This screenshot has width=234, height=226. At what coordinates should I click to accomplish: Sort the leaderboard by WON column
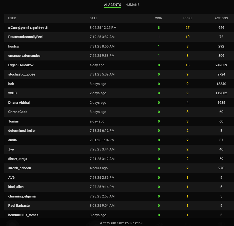pos(159,18)
